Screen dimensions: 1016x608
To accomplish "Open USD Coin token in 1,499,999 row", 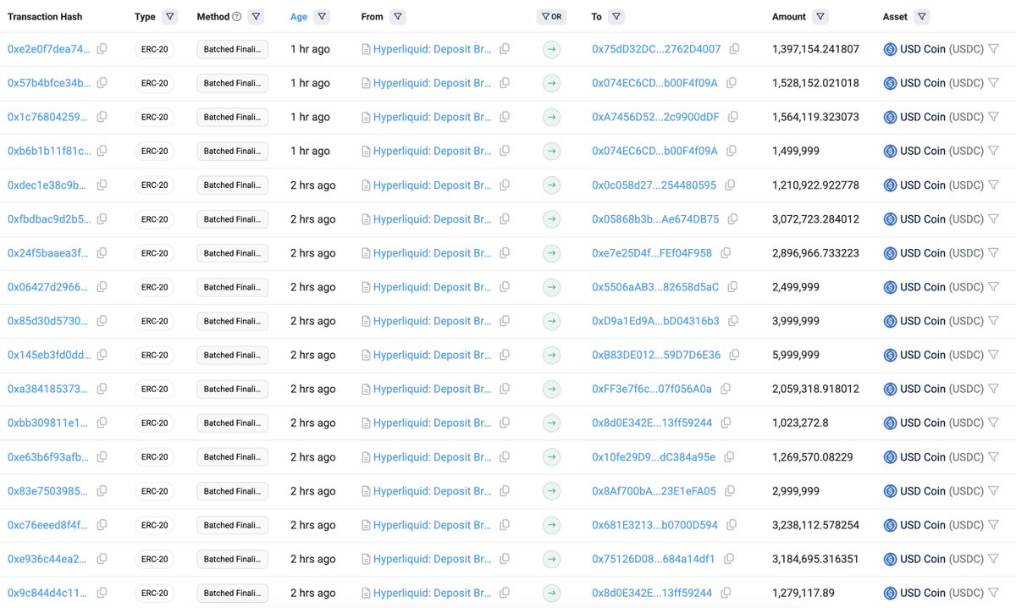I will 941,151.
